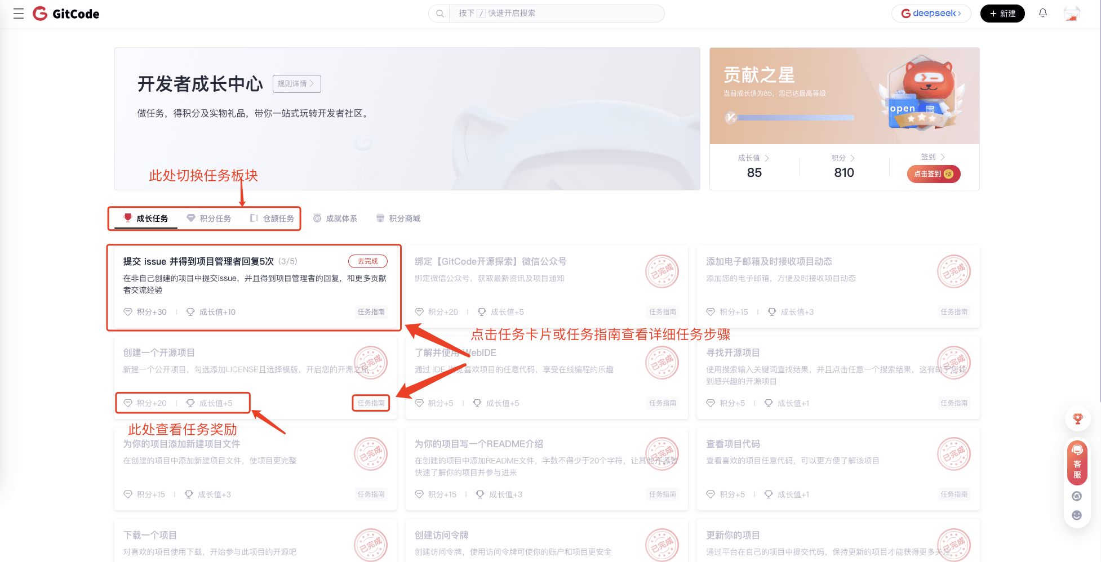The image size is (1101, 562).
Task: Switch to the 积分任务 tab
Action: (x=209, y=218)
